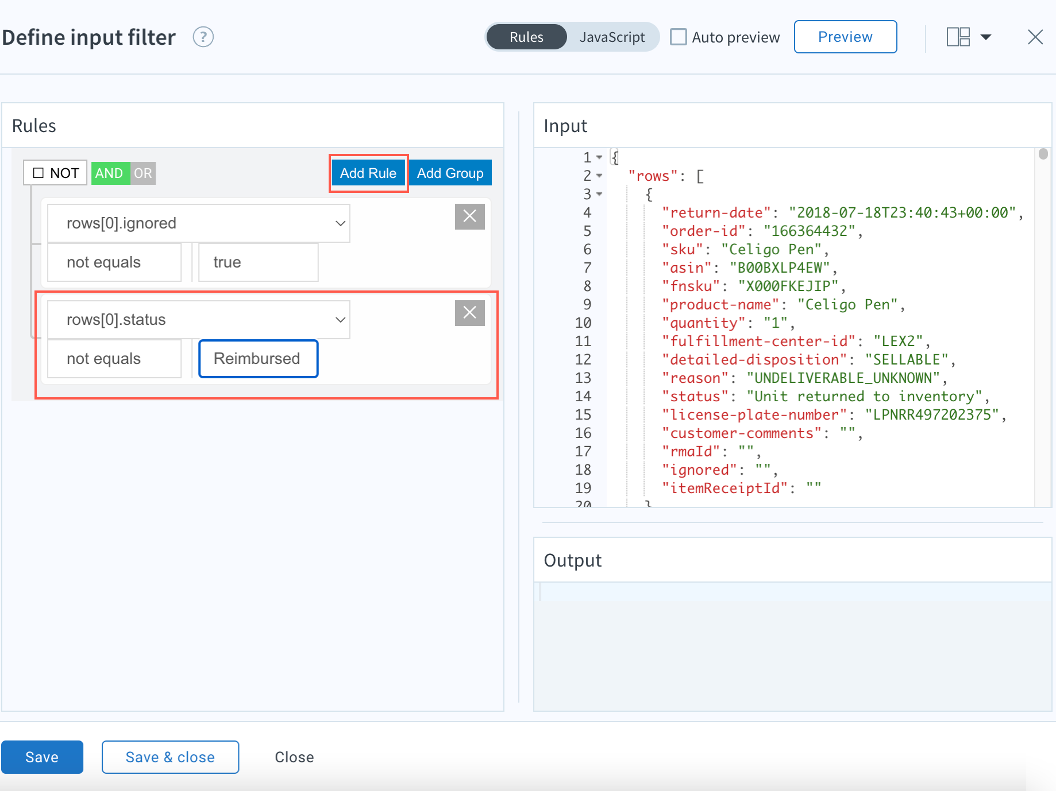Open the rows[0].ignored field dropdown
The width and height of the screenshot is (1056, 791).
click(199, 223)
